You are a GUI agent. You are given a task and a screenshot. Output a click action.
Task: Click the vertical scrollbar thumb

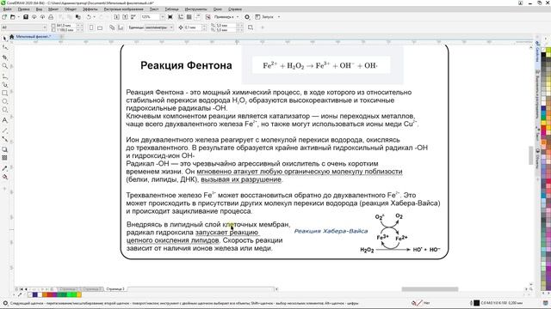[x=531, y=155]
